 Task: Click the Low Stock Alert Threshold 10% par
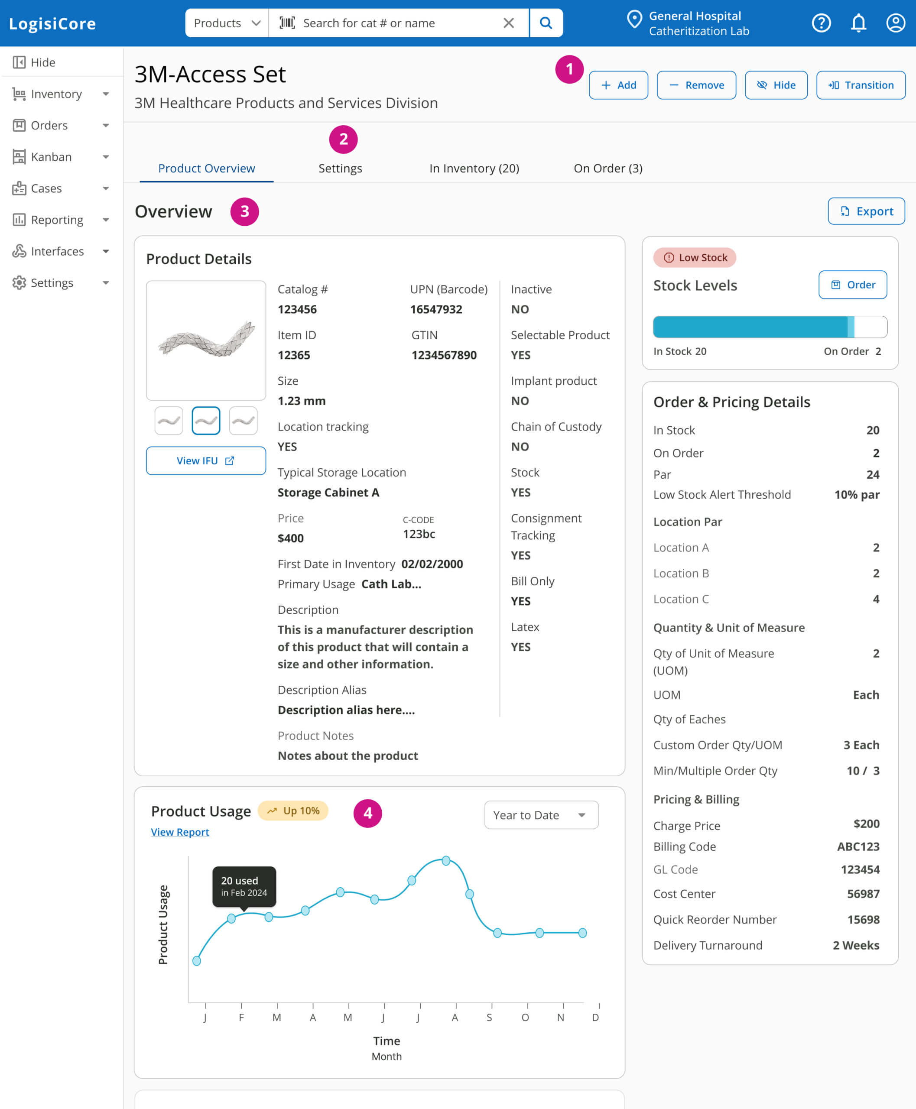[x=766, y=494]
